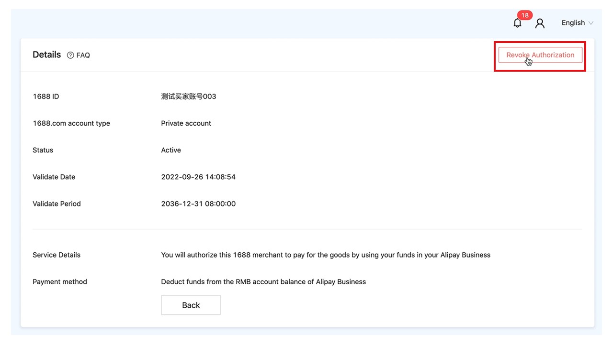
Task: Expand the English language dropdown
Action: (573, 23)
